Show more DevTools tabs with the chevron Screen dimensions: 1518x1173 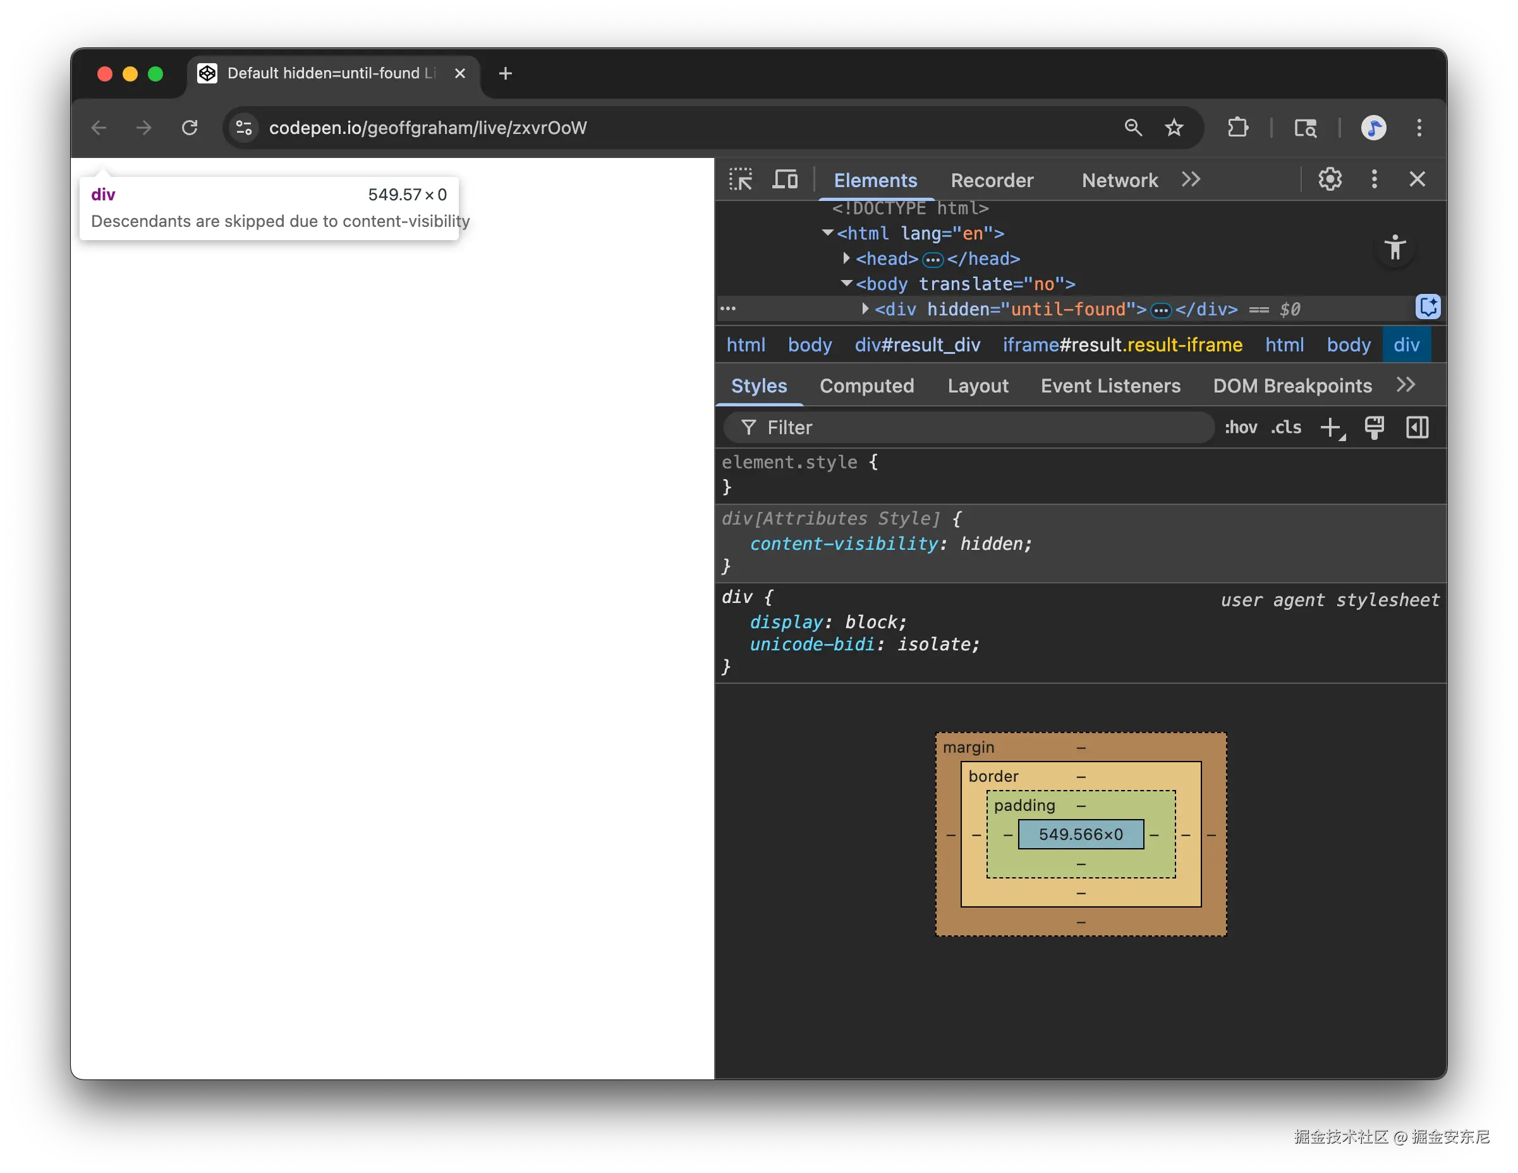[1191, 179]
